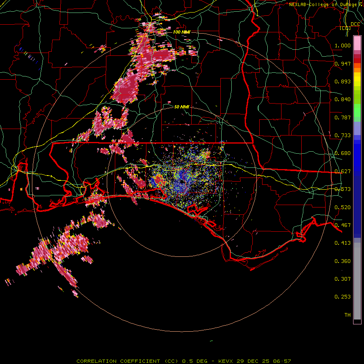Click the [CC] scale heading
The width and height of the screenshot is (364, 364).
pos(345,28)
